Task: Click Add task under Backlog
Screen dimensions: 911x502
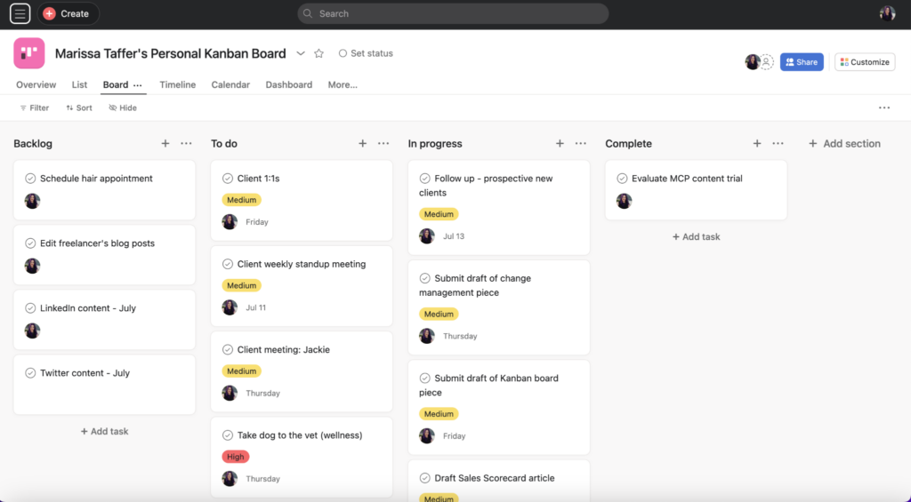Action: pyautogui.click(x=105, y=431)
